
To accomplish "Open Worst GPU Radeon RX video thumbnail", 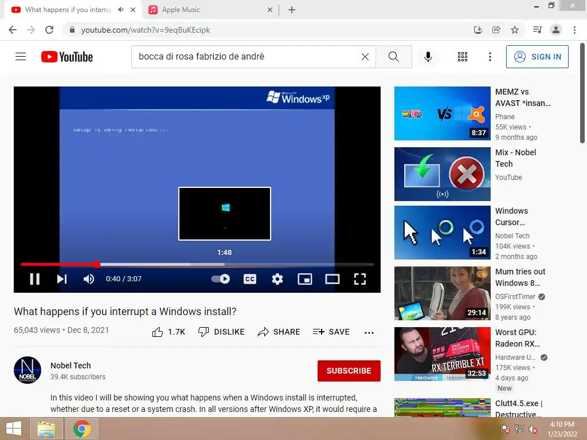I will 442,354.
